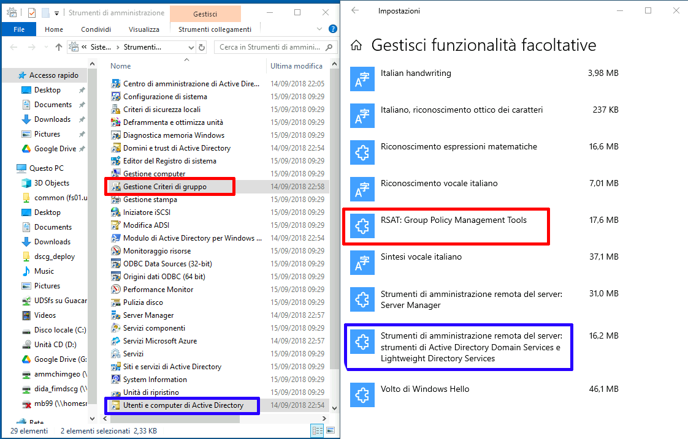Open Italian handwriting feature icon

pos(362,79)
